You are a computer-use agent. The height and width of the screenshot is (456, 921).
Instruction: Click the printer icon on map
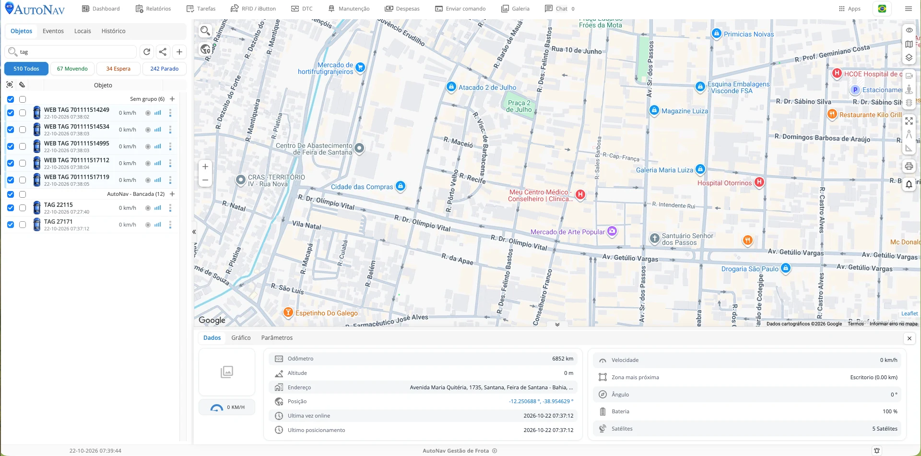click(909, 167)
